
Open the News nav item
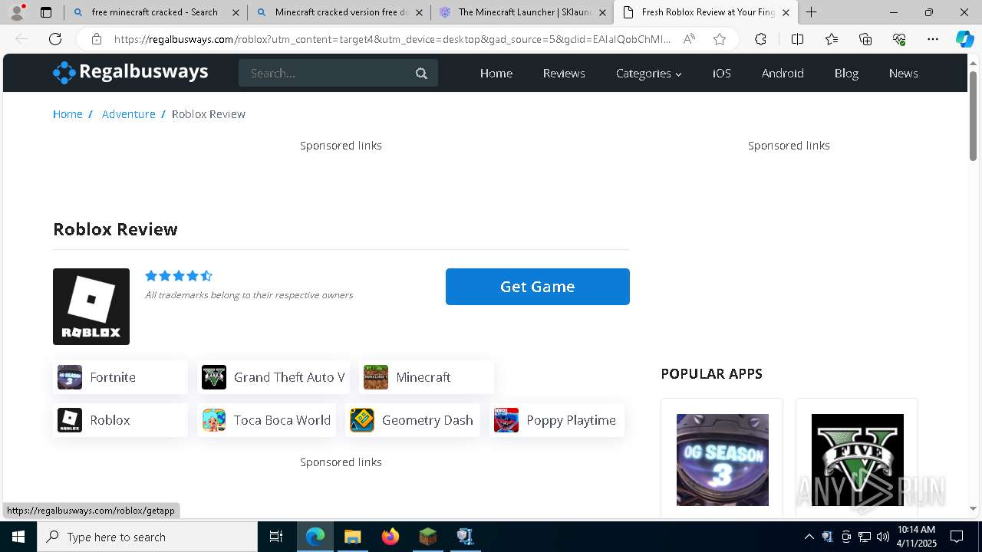tap(904, 74)
